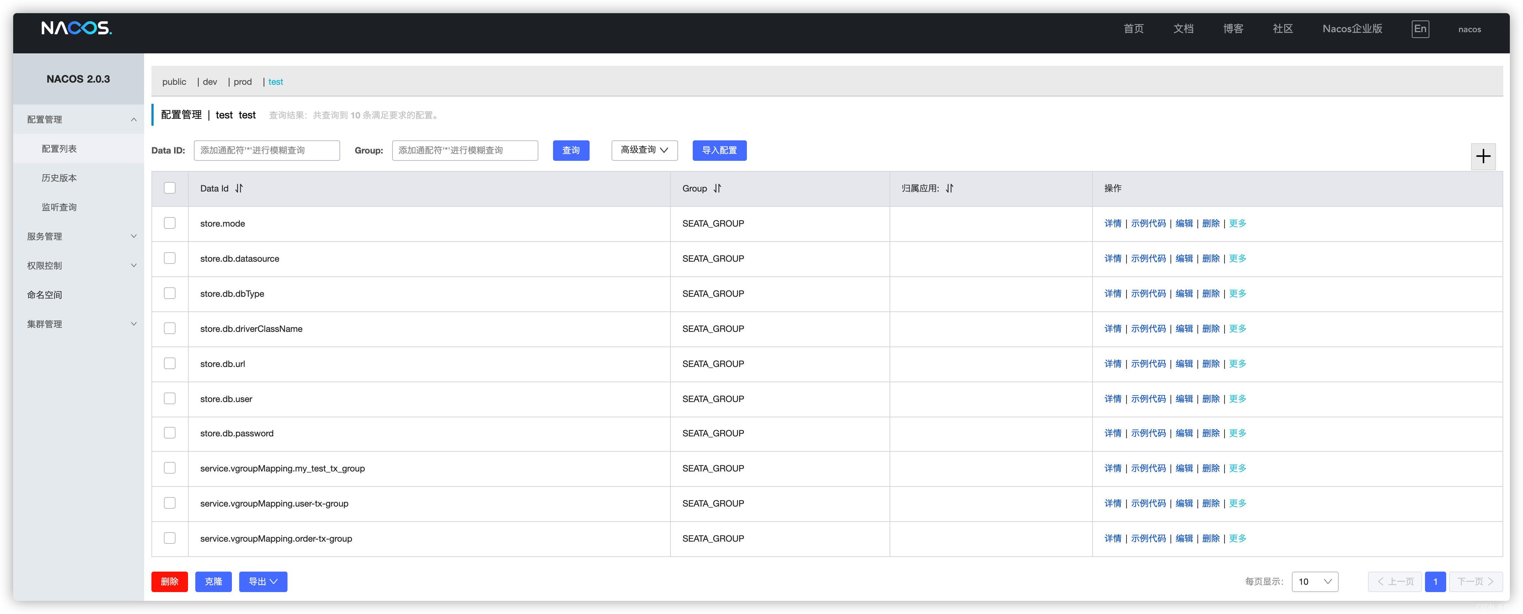Check the store.mode row checkbox
Viewport: 1523px width, 614px height.
170,223
